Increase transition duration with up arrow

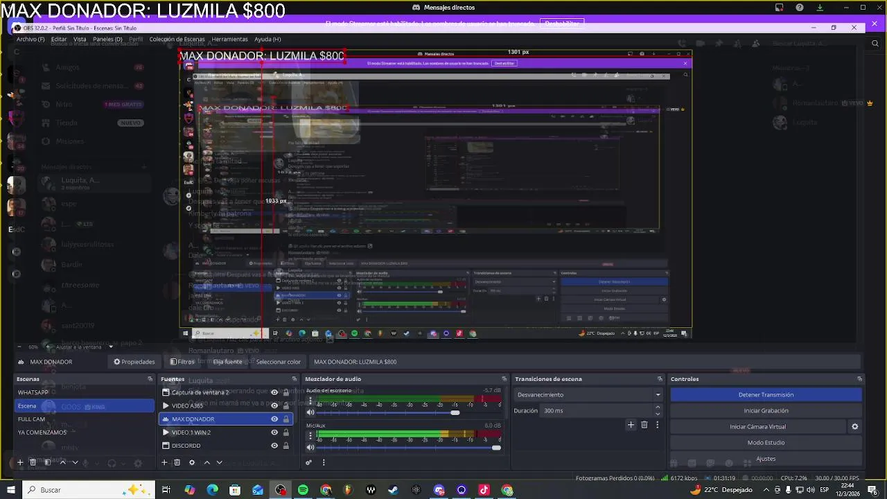[x=658, y=408]
